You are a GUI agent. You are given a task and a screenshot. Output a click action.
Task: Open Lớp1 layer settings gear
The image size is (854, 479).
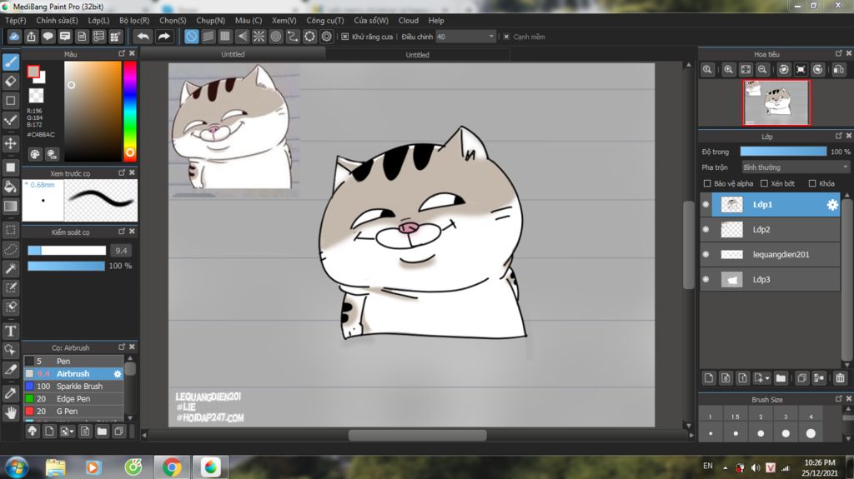tap(832, 205)
